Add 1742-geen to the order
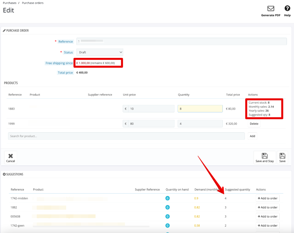Viewport: 294px width, 233px height. (268, 226)
